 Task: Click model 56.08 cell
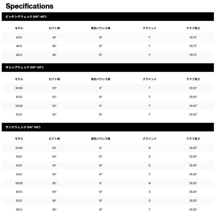19,183
